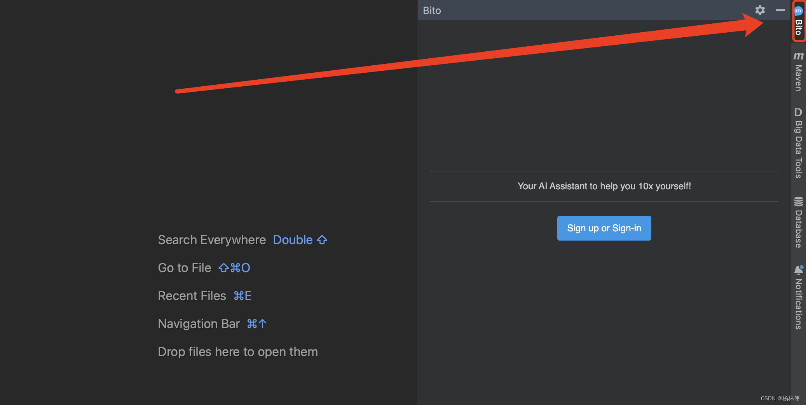Open the Big Data Tools tab label
The width and height of the screenshot is (806, 405).
tap(799, 150)
